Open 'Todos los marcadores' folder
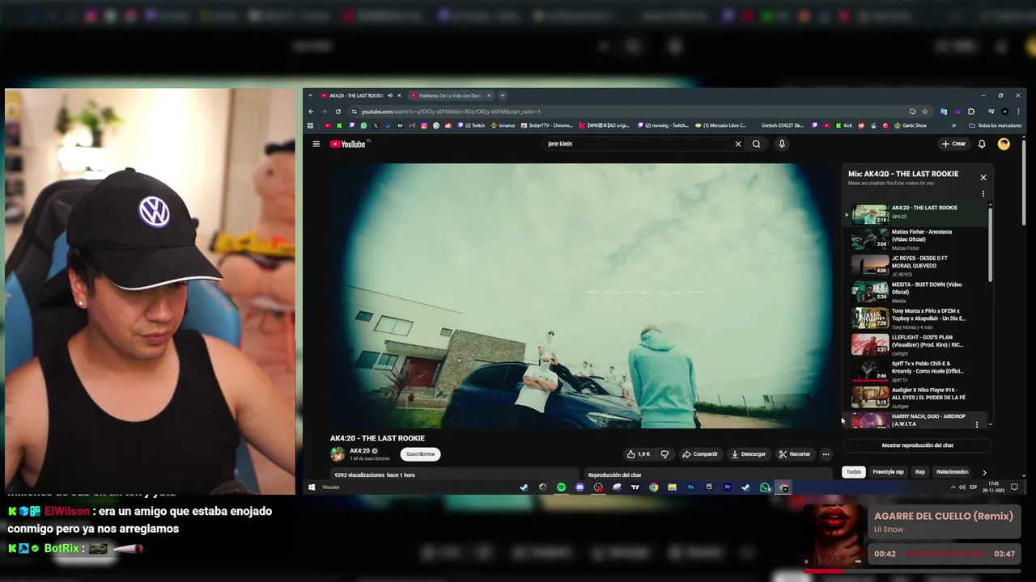This screenshot has height=582, width=1036. [x=996, y=125]
